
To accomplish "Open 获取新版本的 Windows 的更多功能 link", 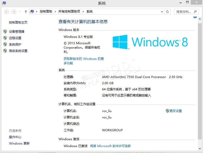I will point(84,61).
